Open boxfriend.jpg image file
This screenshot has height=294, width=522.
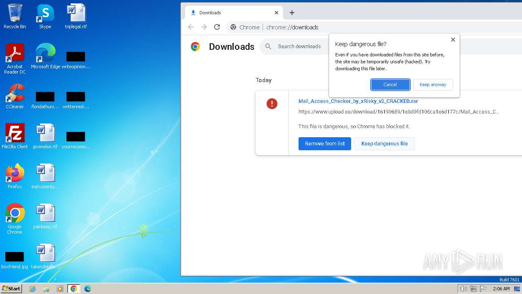coord(15,260)
